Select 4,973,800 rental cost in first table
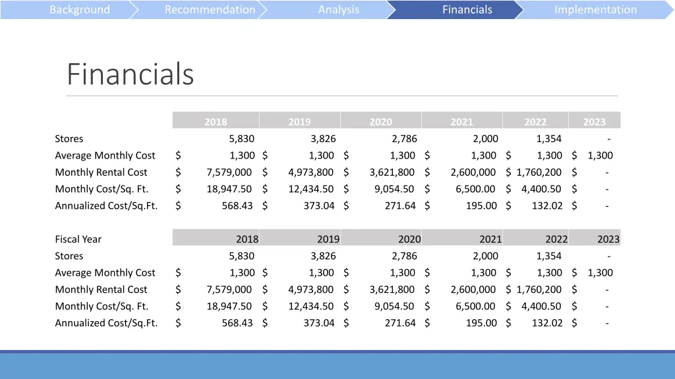Screen dimensions: 675x379 310,172
